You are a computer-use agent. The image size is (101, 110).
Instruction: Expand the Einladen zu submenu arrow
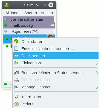pyautogui.click(x=97, y=63)
